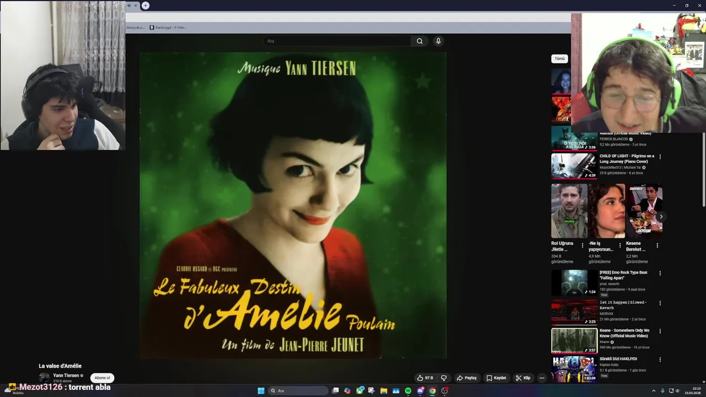706x397 pixels.
Task: Open the CHILD OF LIGHT Piano Cover video thumbnail
Action: pos(574,166)
